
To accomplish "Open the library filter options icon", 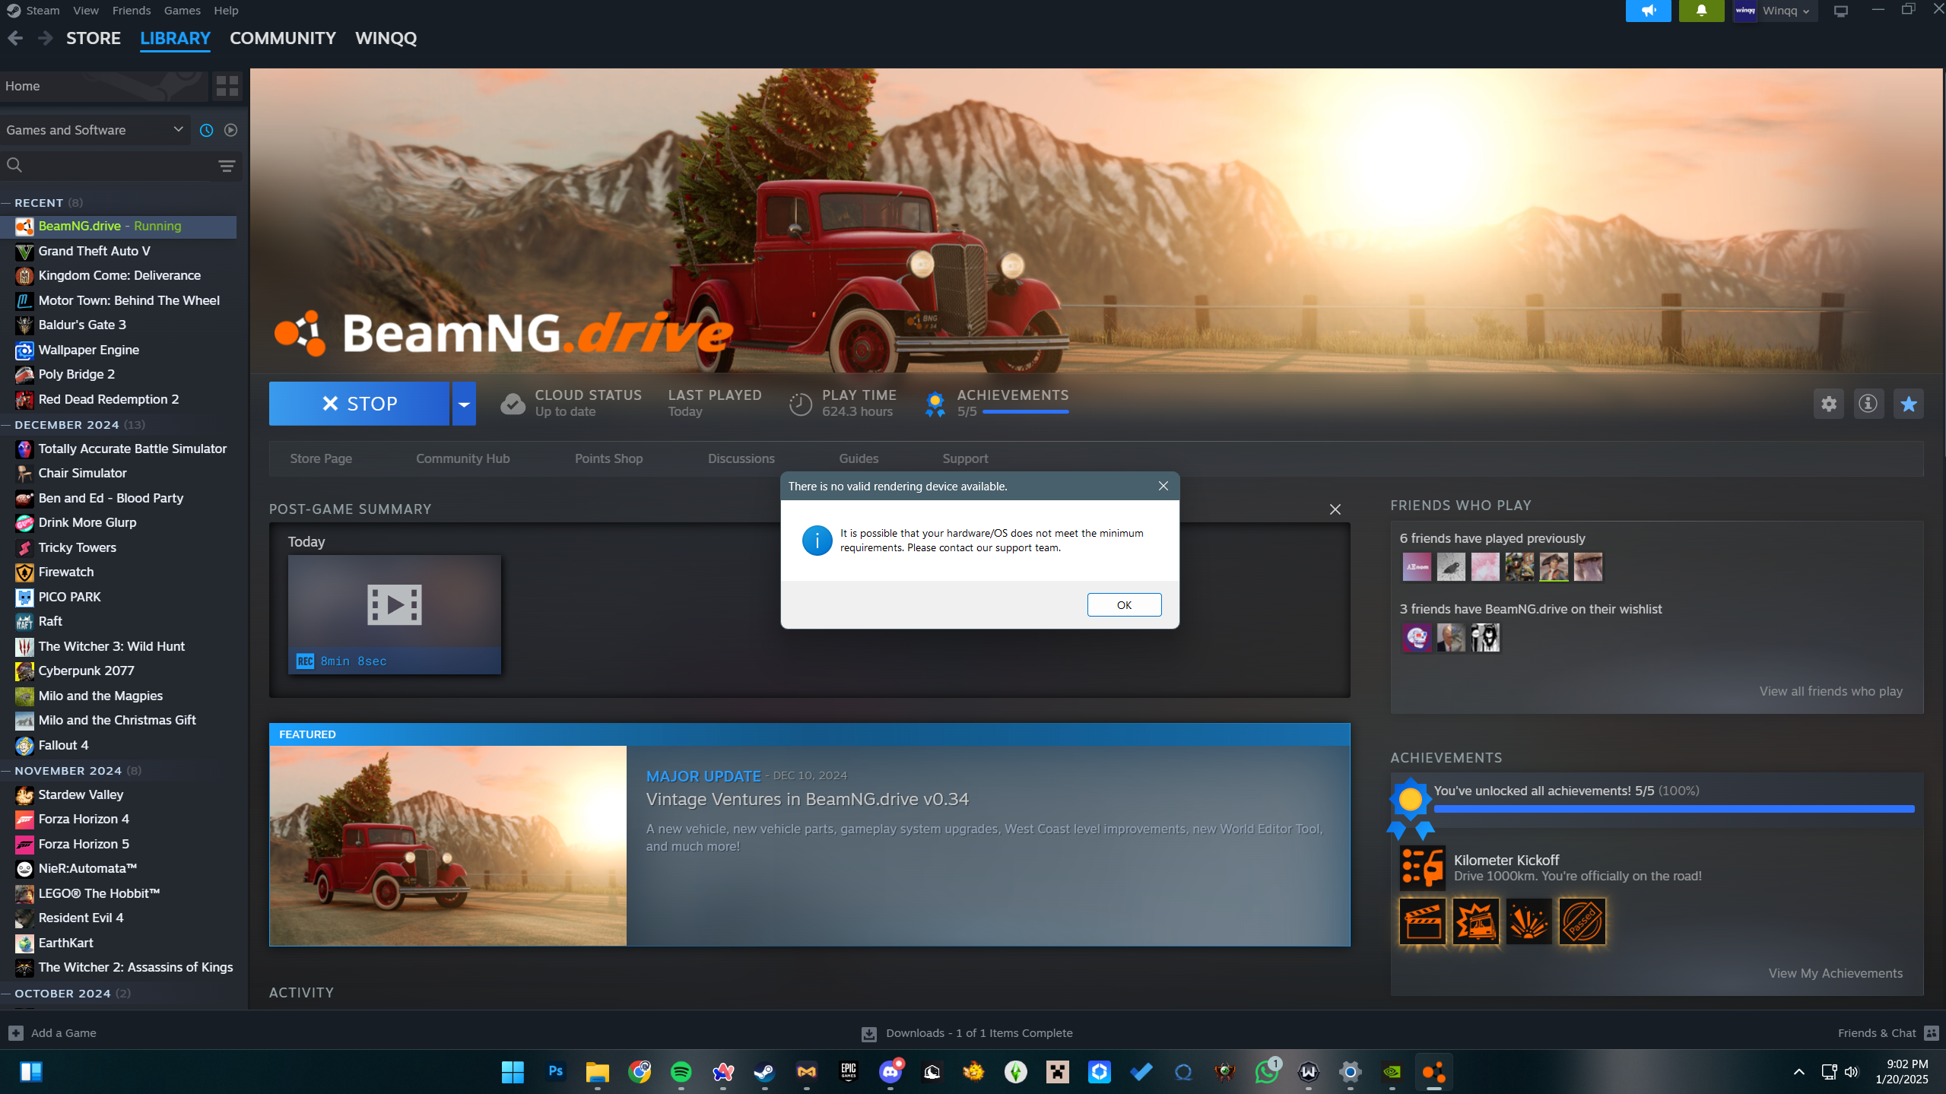I will [227, 166].
